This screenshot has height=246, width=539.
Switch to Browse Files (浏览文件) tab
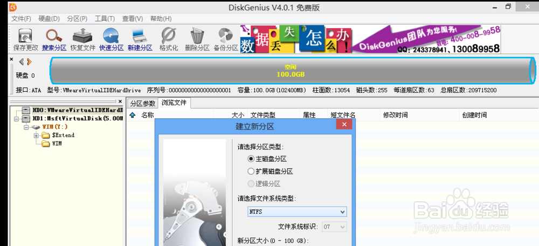coord(174,102)
